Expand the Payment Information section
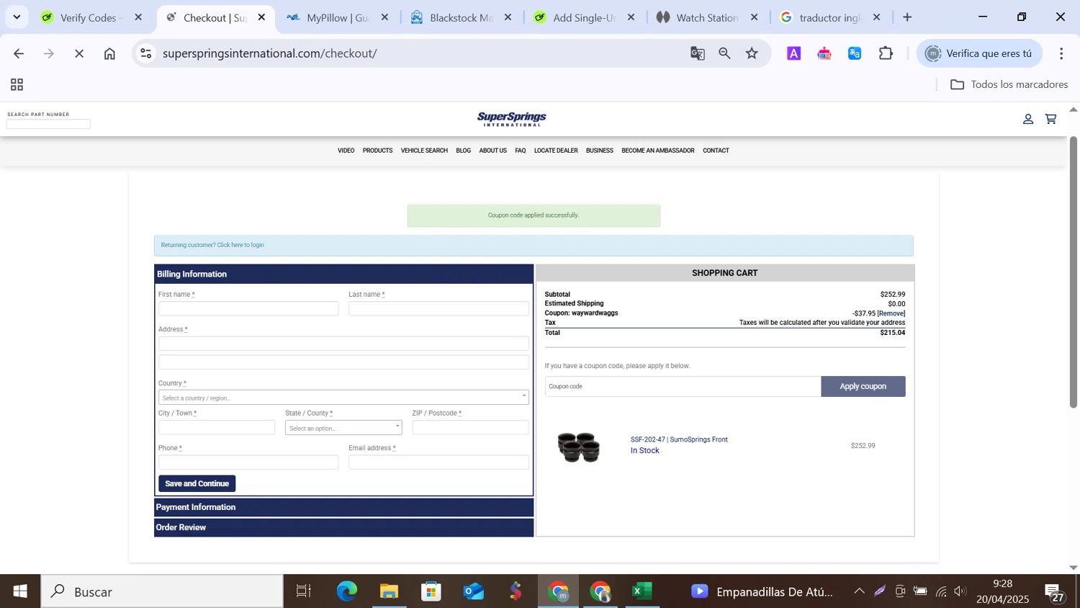 tap(343, 507)
